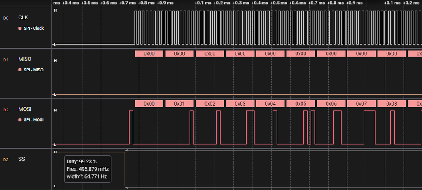Click the color swatch beside SPI - MOSI
This screenshot has width=422, height=190.
(x=20, y=120)
